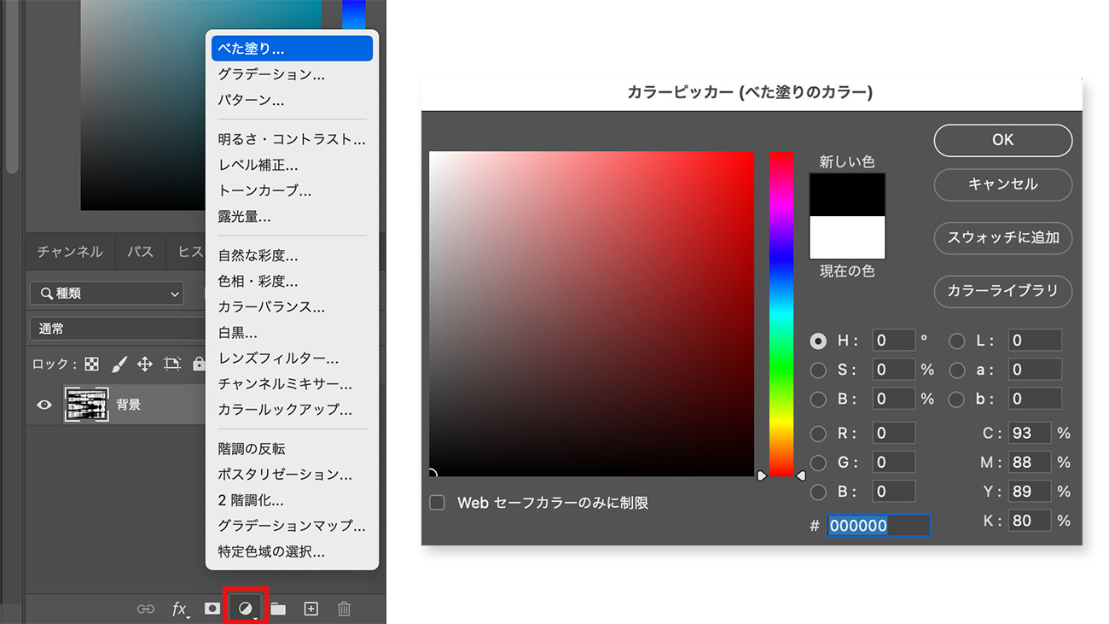Click the red color field square
This screenshot has width=1109, height=624.
pos(591,314)
